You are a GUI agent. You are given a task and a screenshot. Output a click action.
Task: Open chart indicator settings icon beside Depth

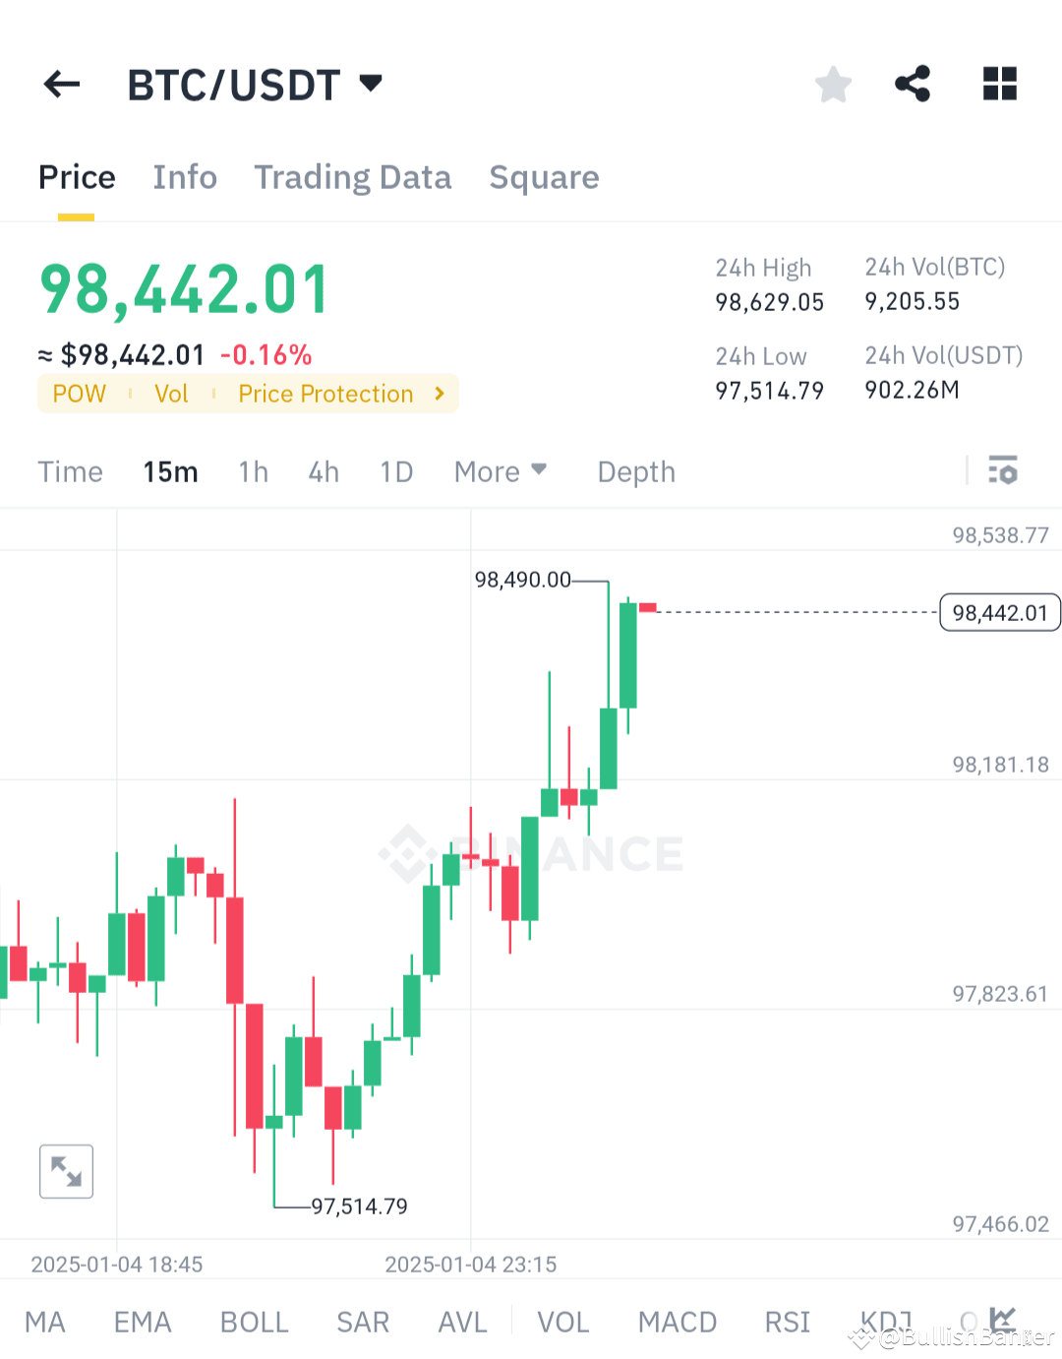pos(1004,471)
